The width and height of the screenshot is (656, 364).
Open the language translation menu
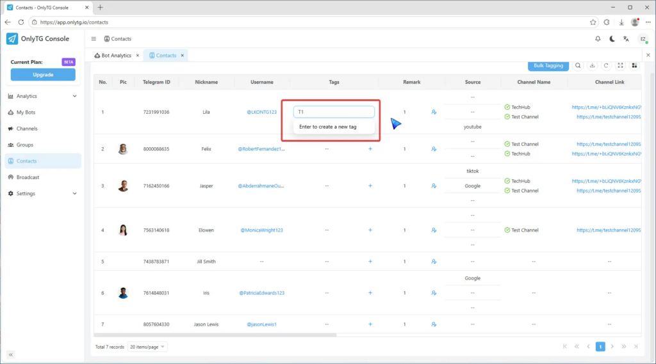click(627, 39)
